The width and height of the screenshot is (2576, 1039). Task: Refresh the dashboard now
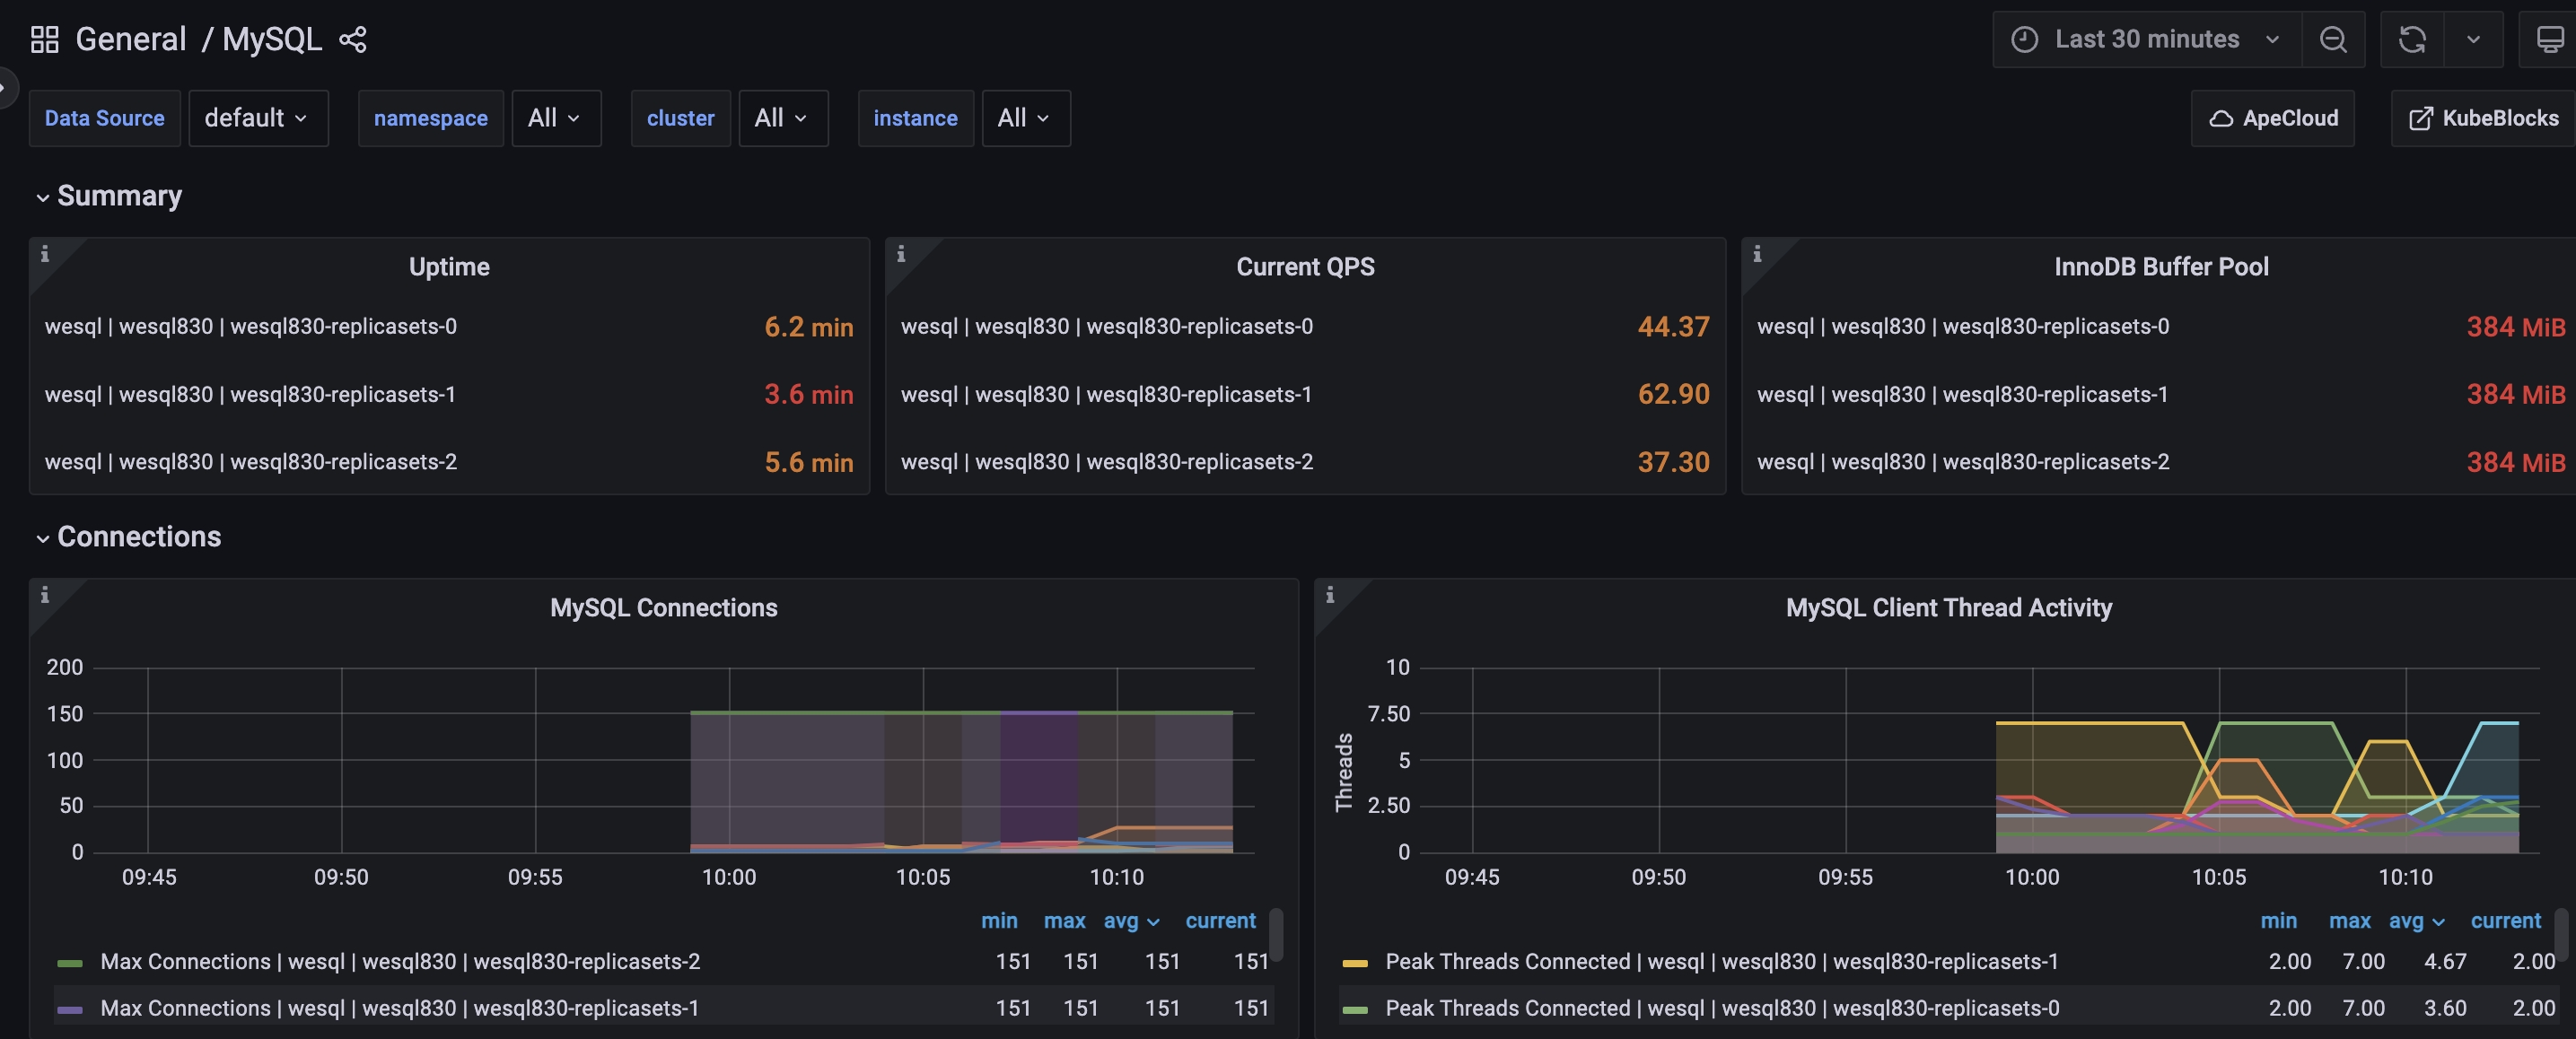click(2412, 40)
